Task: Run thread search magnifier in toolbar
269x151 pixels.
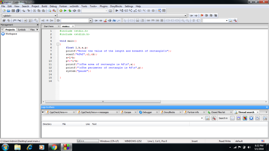Action: (x=230, y=21)
